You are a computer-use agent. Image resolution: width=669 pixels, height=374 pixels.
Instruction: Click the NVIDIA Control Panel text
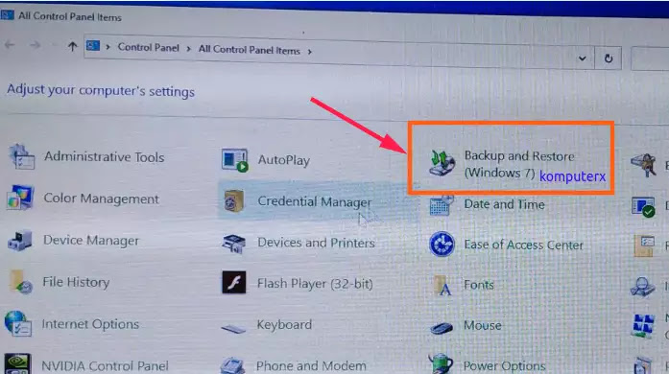[x=105, y=366]
